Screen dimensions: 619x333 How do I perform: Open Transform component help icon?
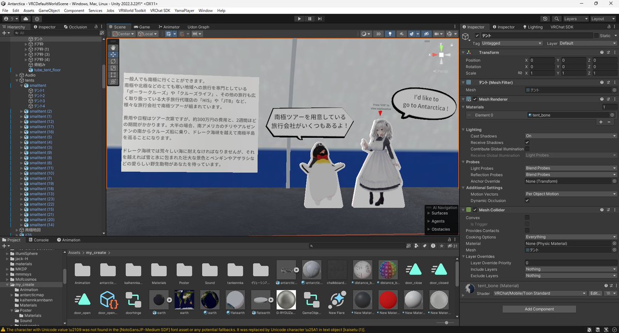point(601,53)
